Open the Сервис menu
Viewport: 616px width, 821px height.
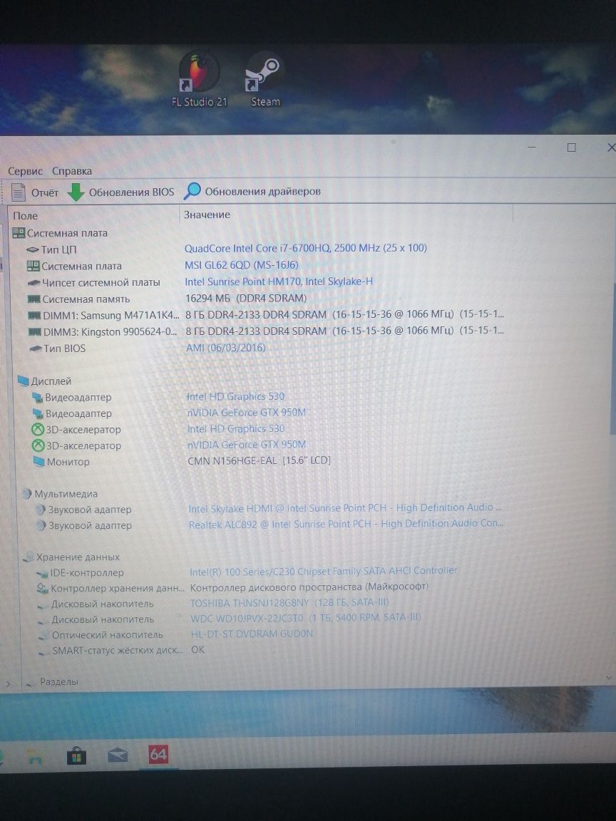click(25, 171)
